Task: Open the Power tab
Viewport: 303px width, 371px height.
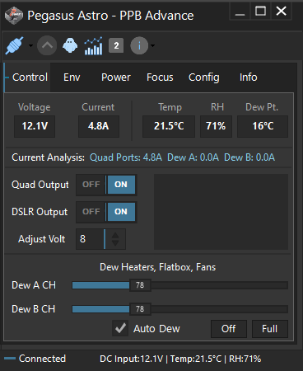Action: 116,77
